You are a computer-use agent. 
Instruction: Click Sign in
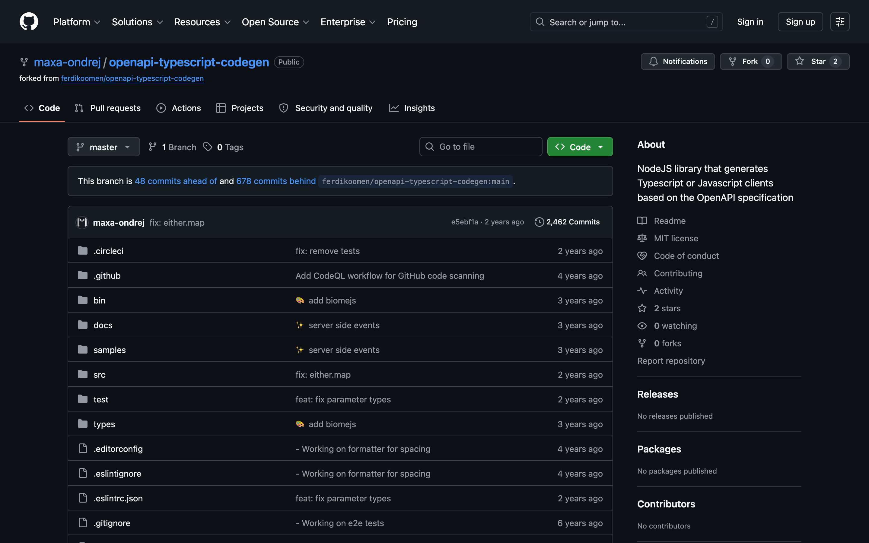(x=750, y=22)
